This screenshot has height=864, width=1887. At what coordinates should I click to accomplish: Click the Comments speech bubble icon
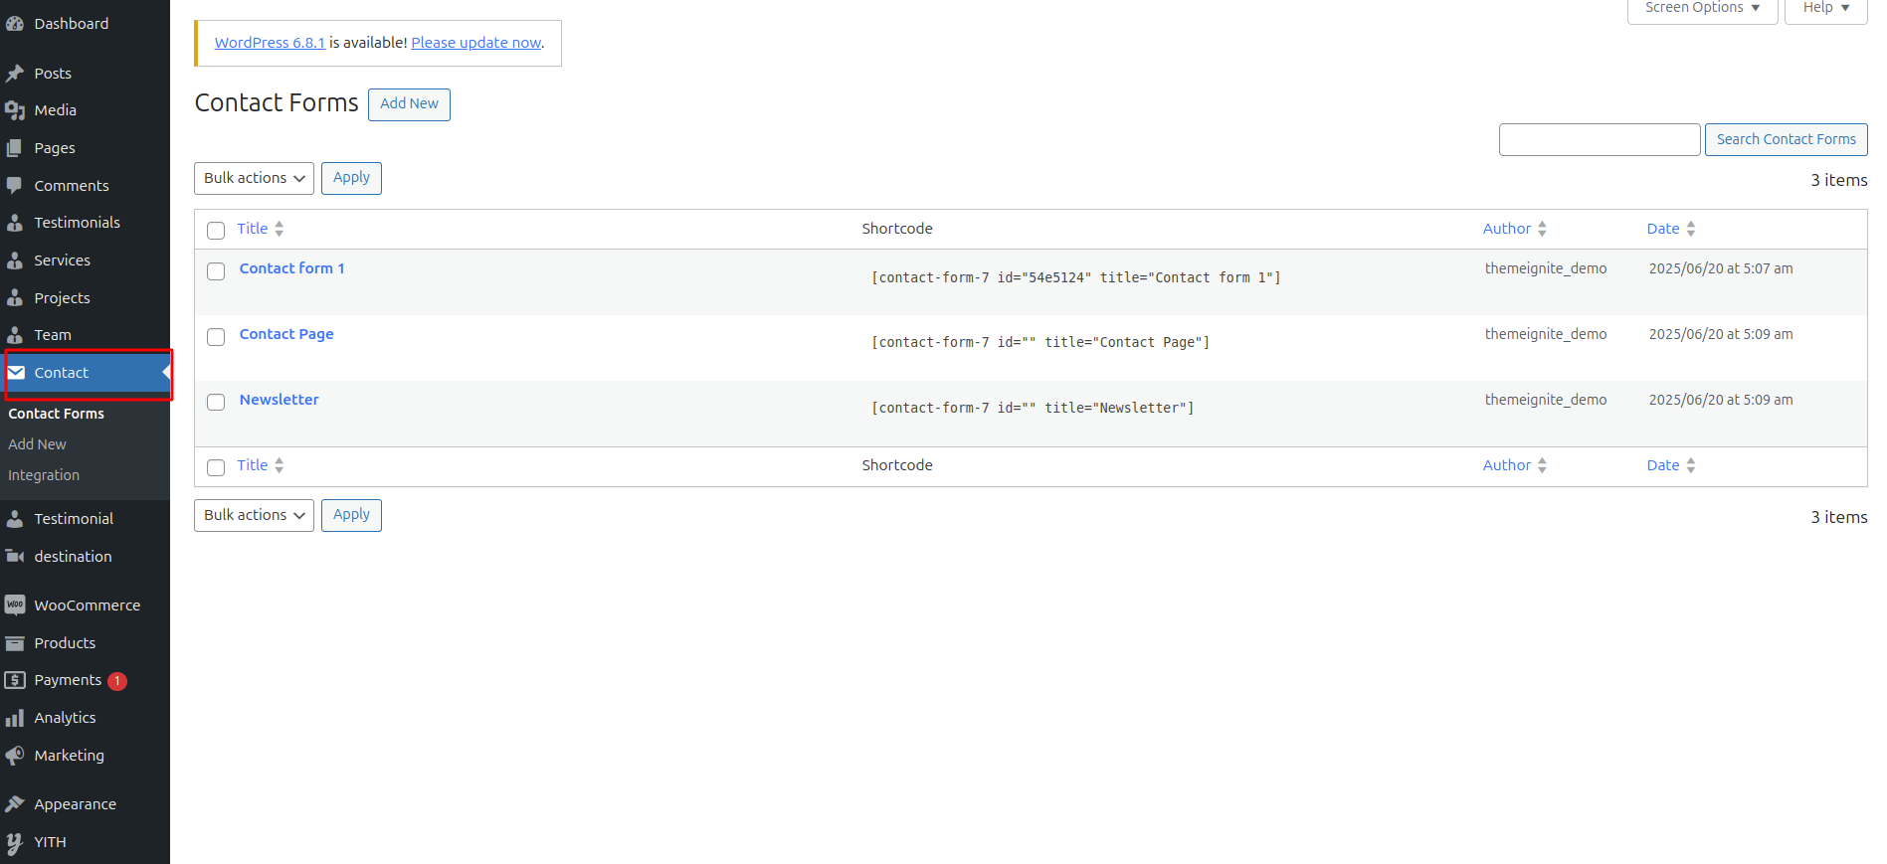pos(15,186)
